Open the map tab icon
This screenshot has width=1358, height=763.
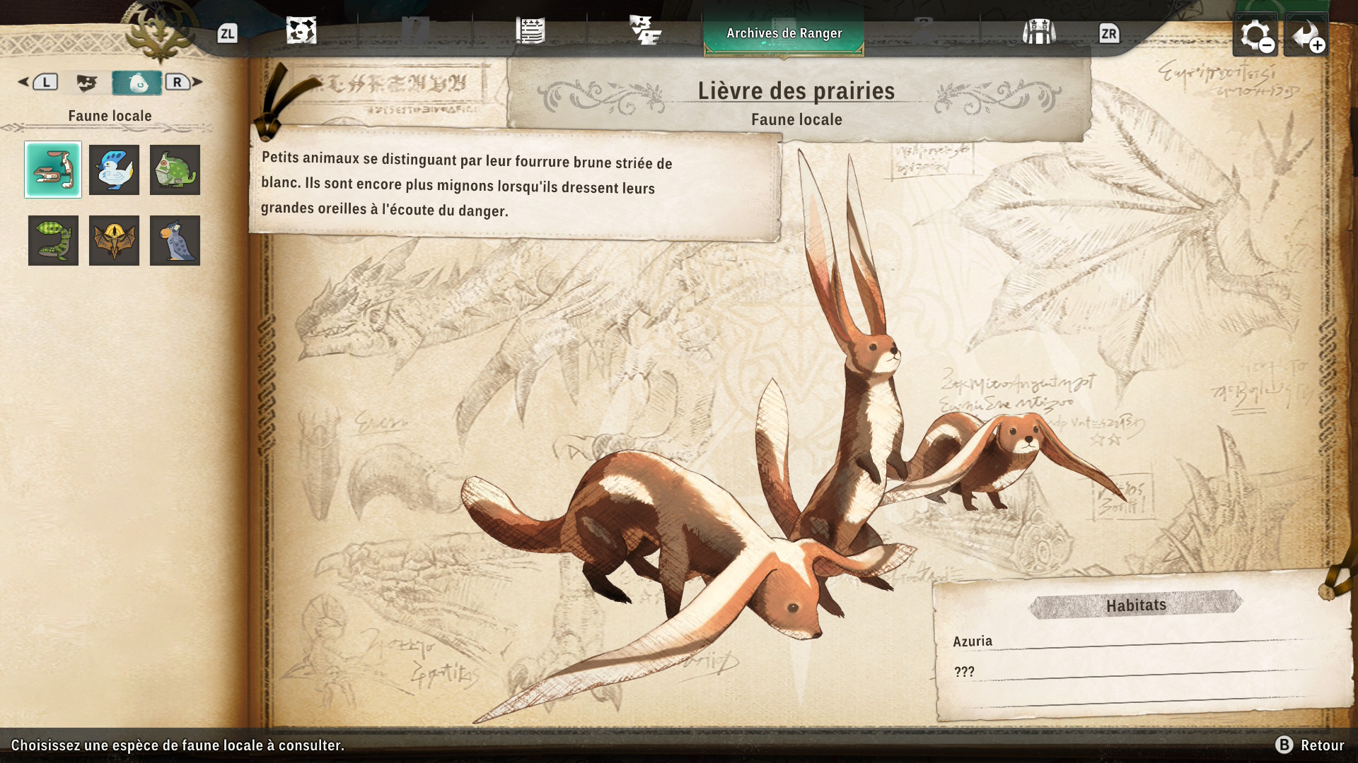coord(301,31)
